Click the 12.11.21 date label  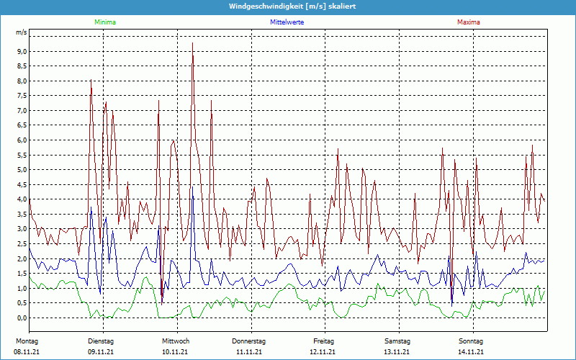click(x=323, y=352)
